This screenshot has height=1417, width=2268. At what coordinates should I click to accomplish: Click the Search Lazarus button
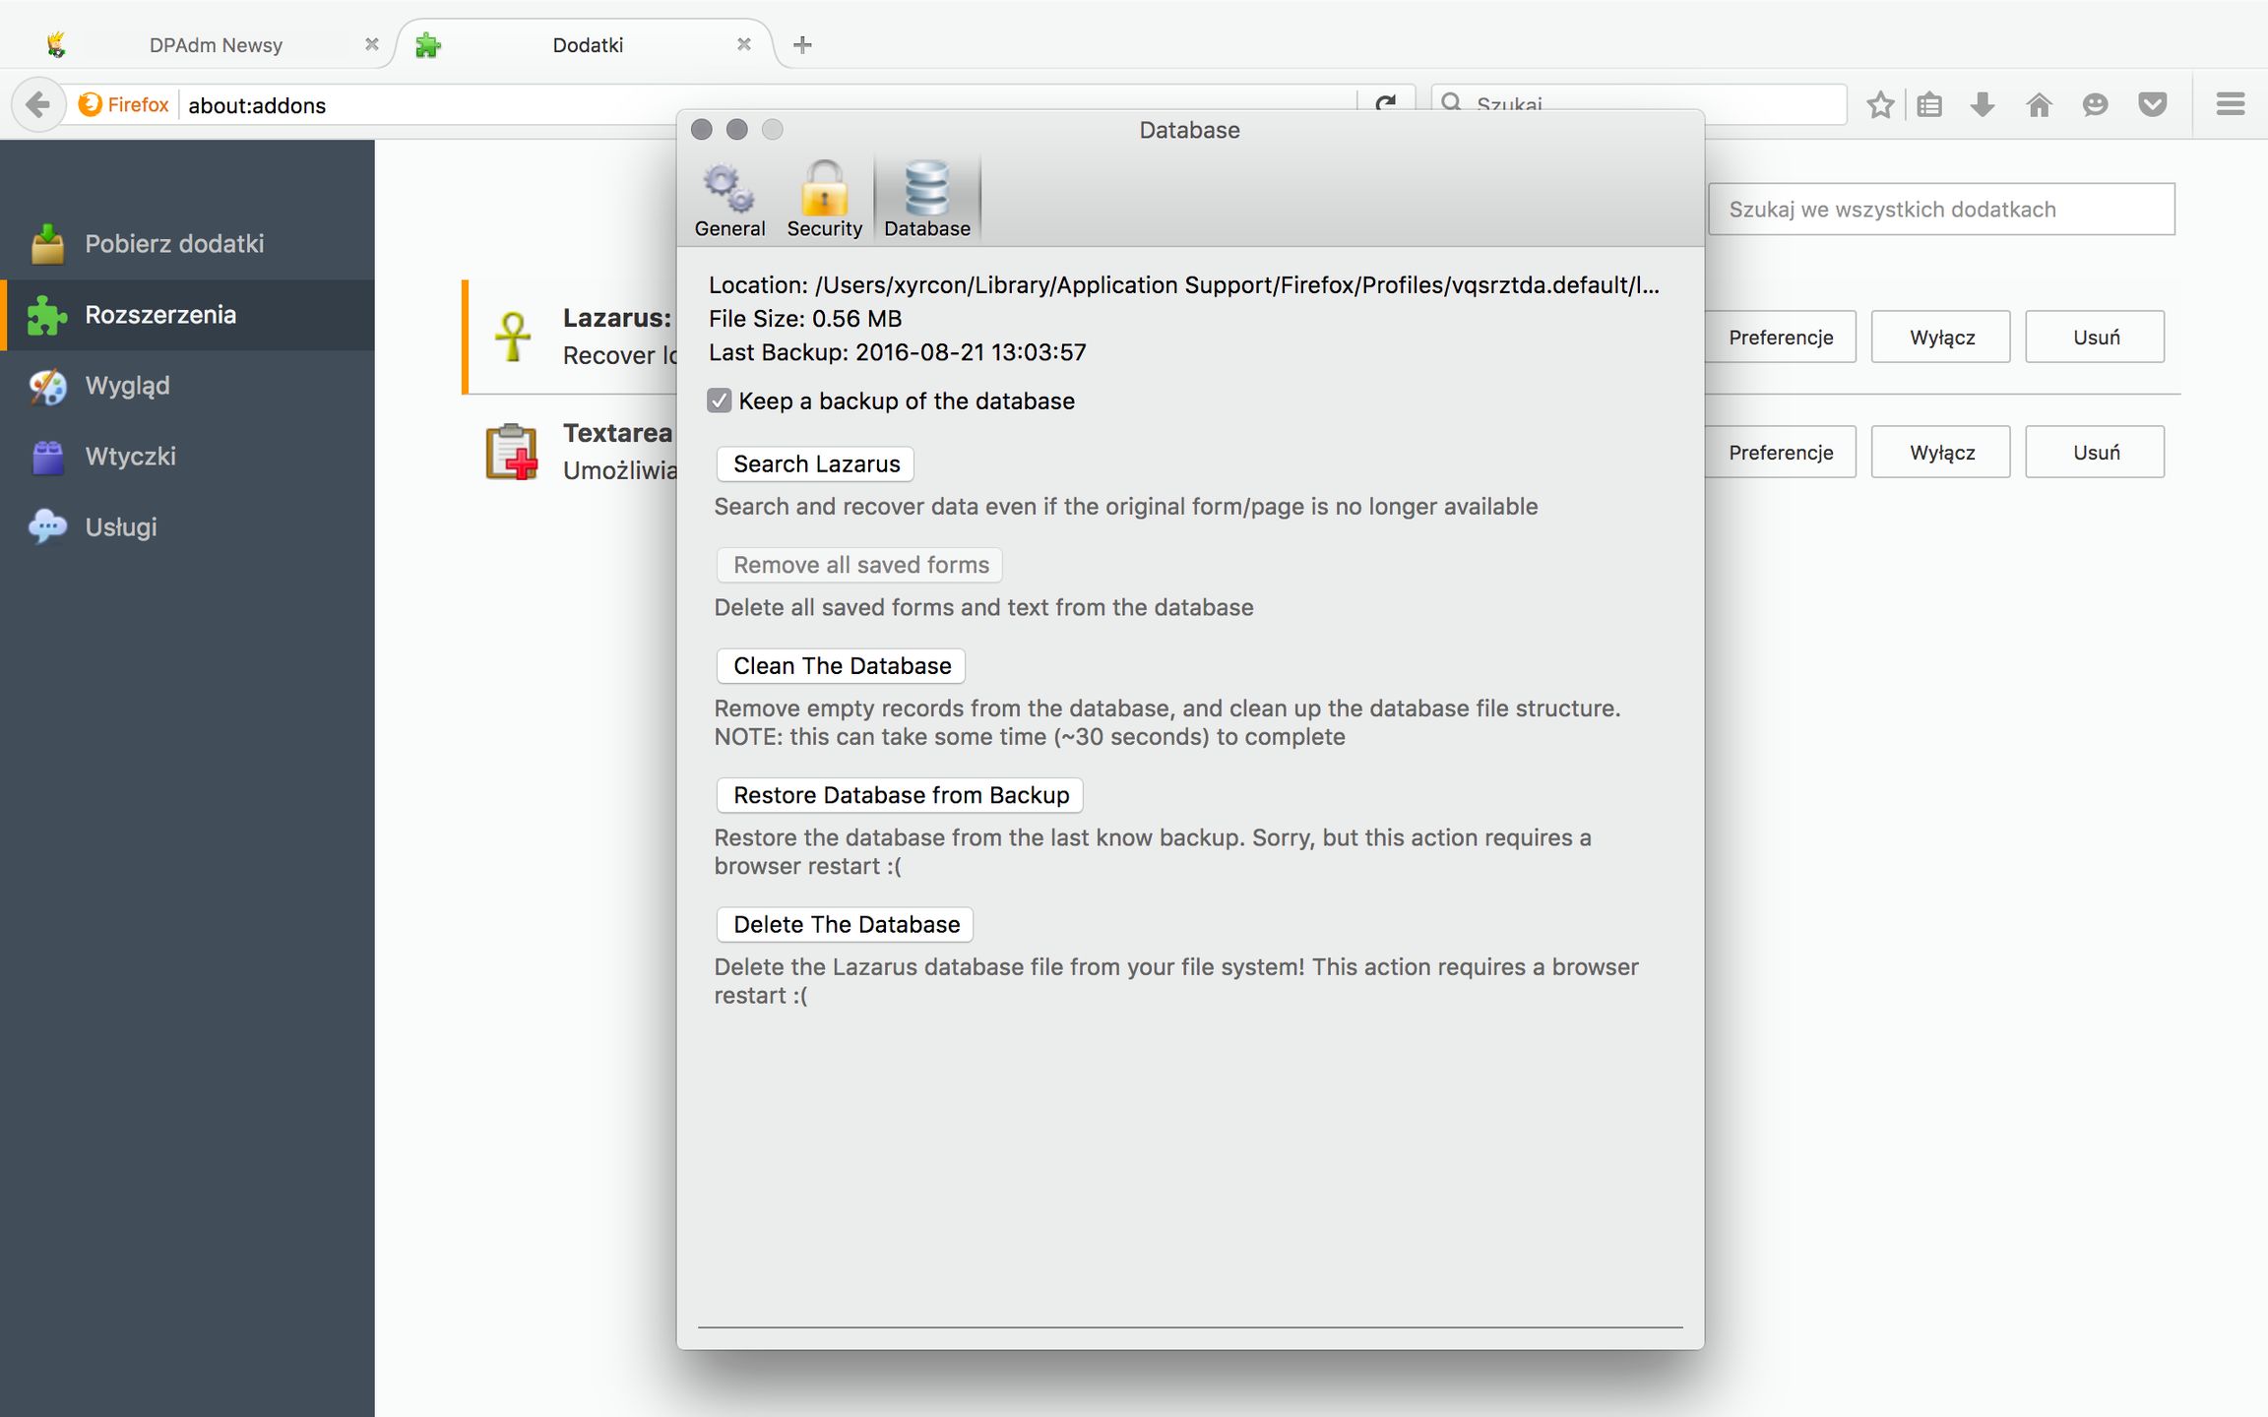815,464
